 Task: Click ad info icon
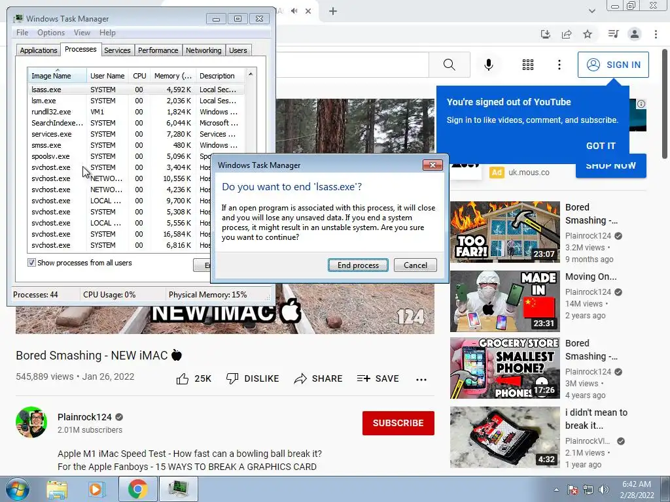pos(641,104)
